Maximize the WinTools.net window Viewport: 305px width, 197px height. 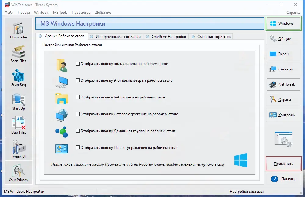point(282,5)
